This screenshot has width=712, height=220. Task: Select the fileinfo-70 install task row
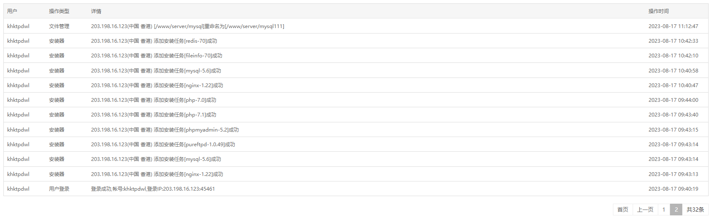point(356,55)
